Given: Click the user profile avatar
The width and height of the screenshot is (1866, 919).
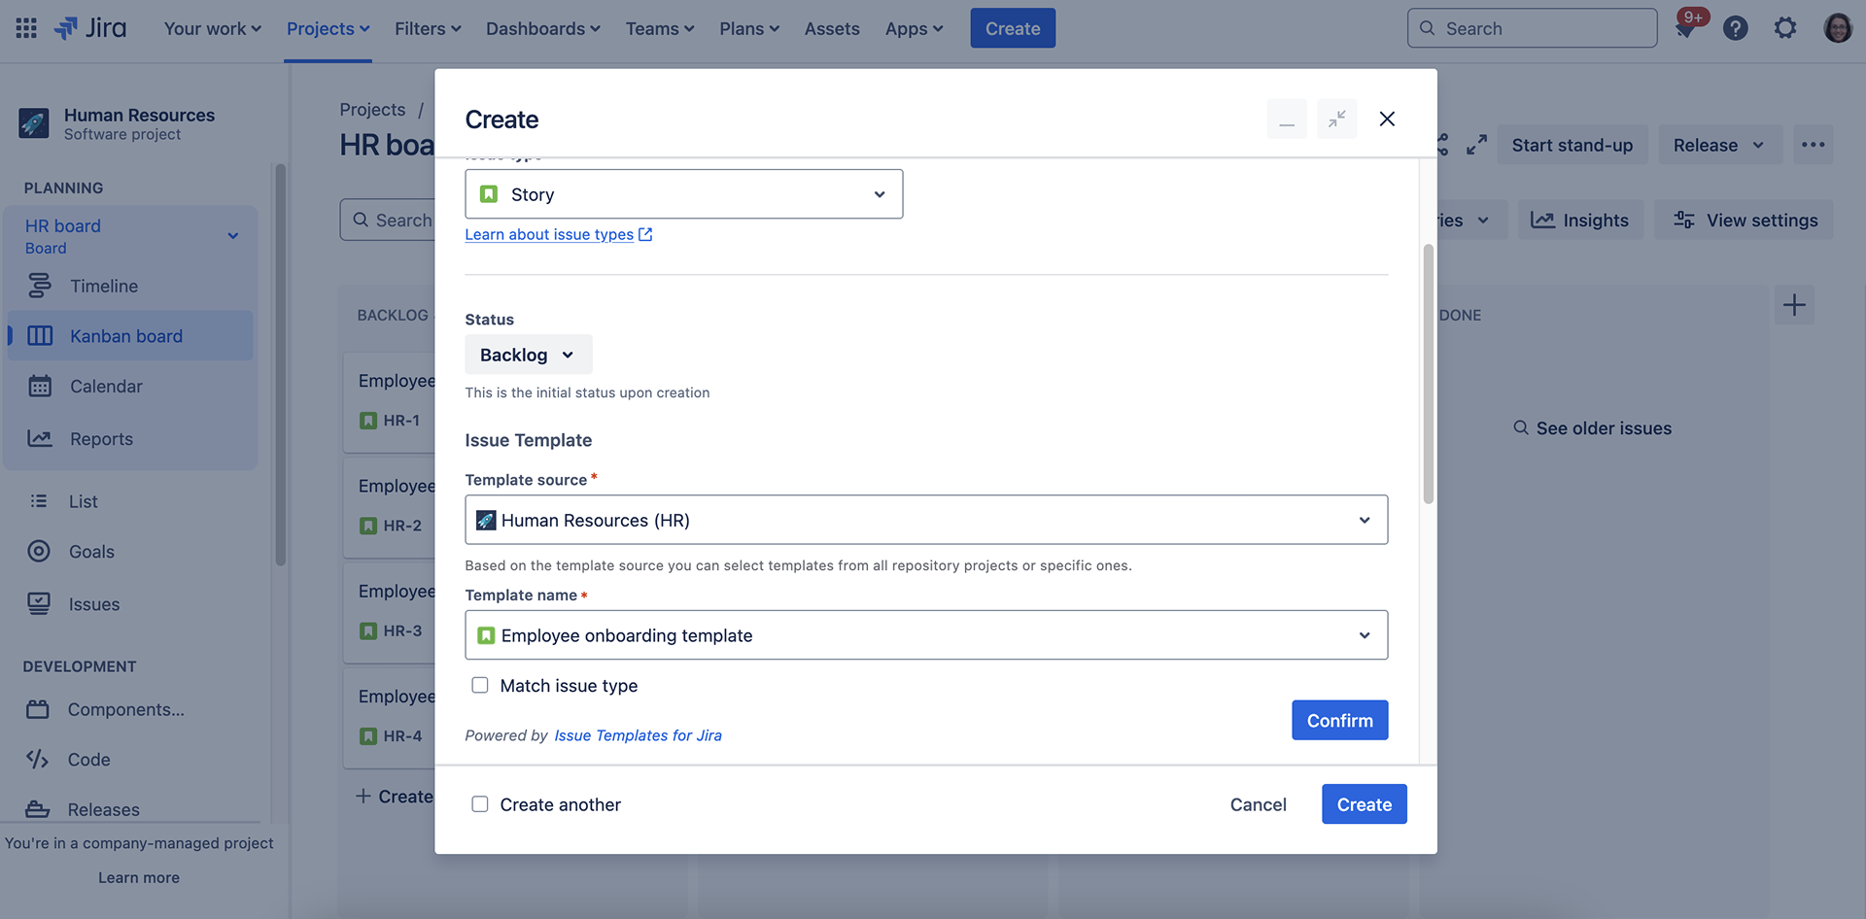Looking at the screenshot, I should pos(1838,28).
